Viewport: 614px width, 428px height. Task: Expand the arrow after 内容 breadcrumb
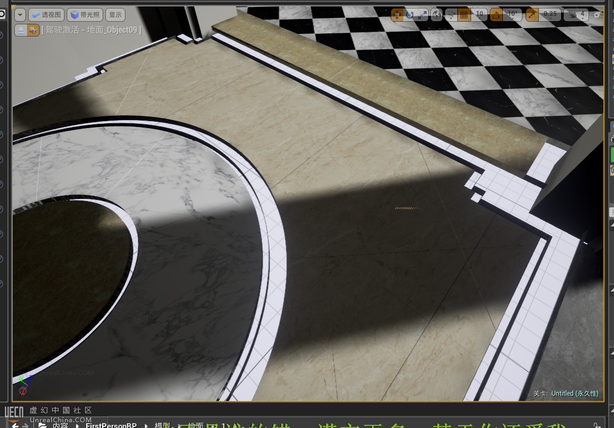tap(77, 426)
